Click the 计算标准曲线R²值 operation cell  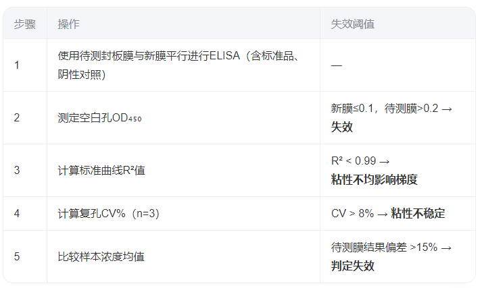click(x=101, y=171)
